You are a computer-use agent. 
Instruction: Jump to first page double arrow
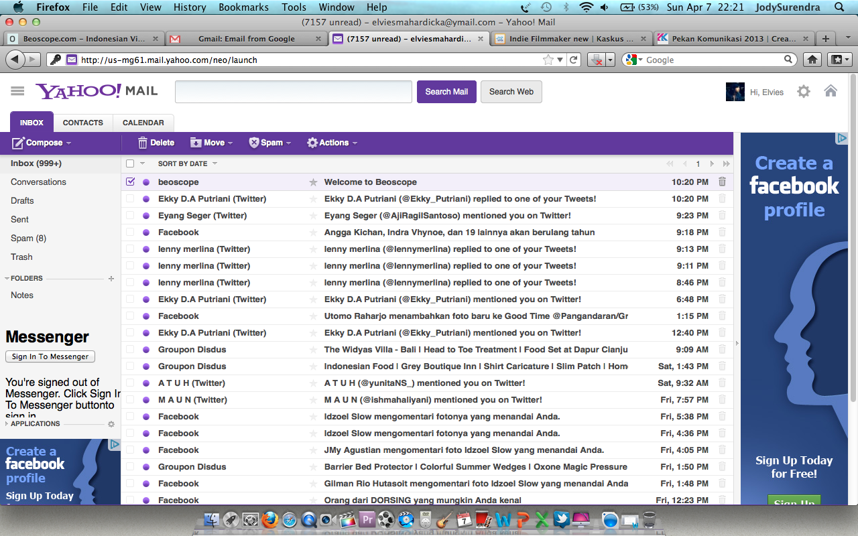click(670, 164)
